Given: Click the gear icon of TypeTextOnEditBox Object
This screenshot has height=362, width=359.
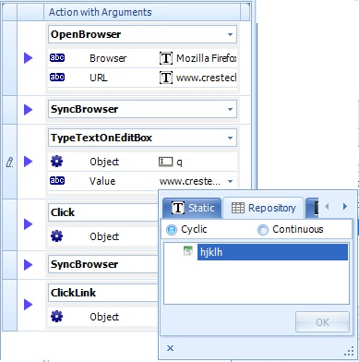Looking at the screenshot, I should (x=56, y=162).
